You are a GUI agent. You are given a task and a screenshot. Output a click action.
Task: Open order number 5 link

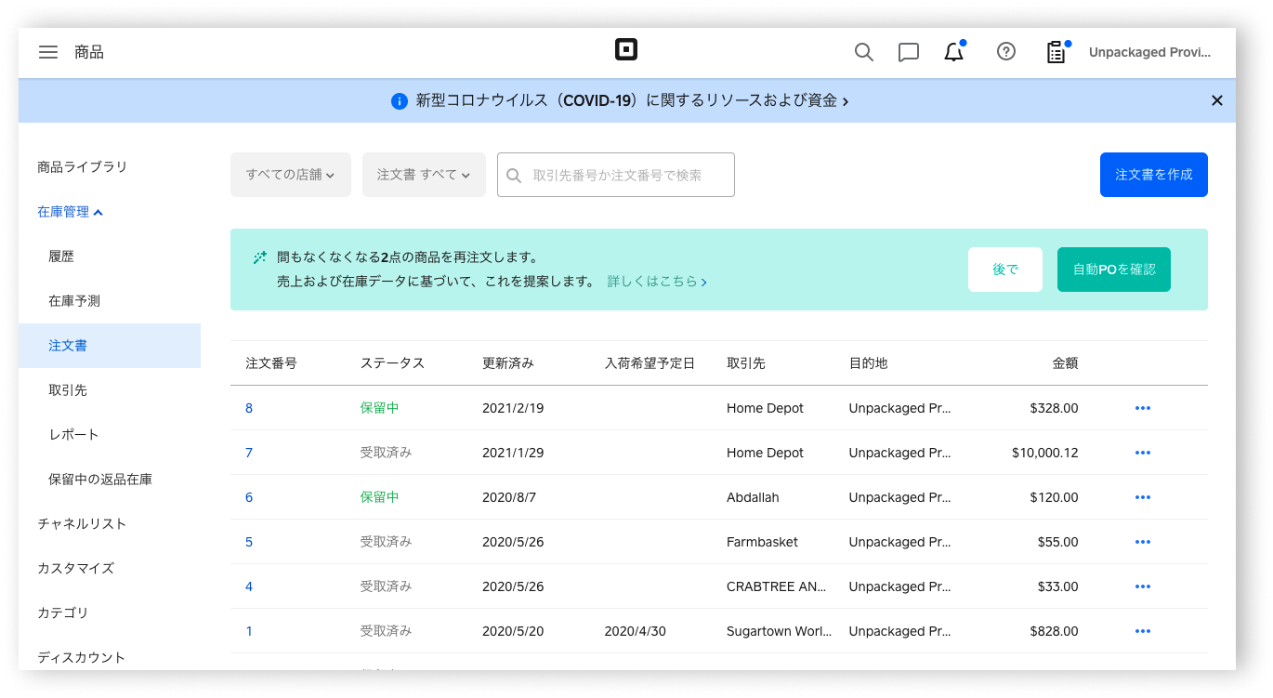249,542
